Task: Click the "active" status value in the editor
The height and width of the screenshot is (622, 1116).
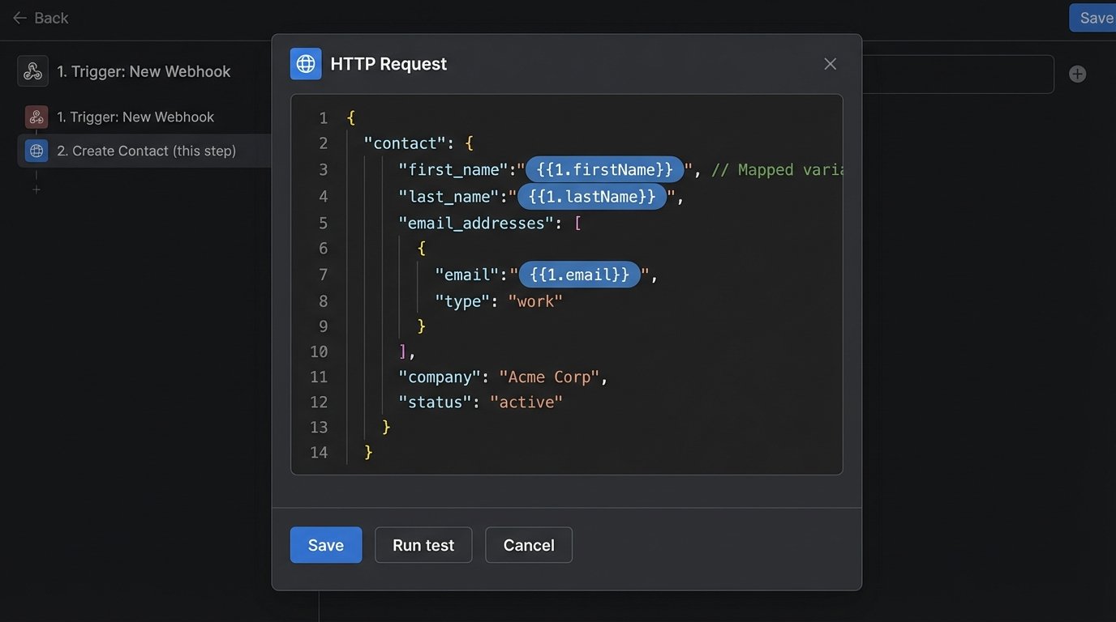Action: click(526, 403)
